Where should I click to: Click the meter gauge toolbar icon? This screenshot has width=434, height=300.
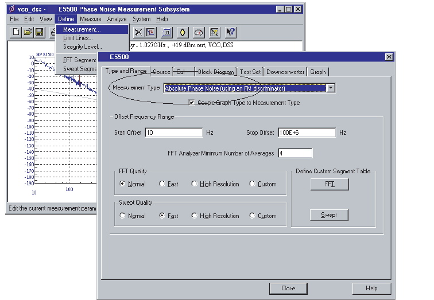pyautogui.click(x=199, y=32)
